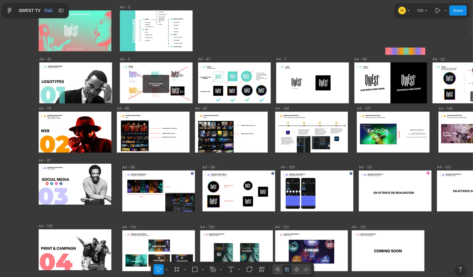Screen dimensions: 473x277
Task: Select the Pen tool
Action: 213,269
